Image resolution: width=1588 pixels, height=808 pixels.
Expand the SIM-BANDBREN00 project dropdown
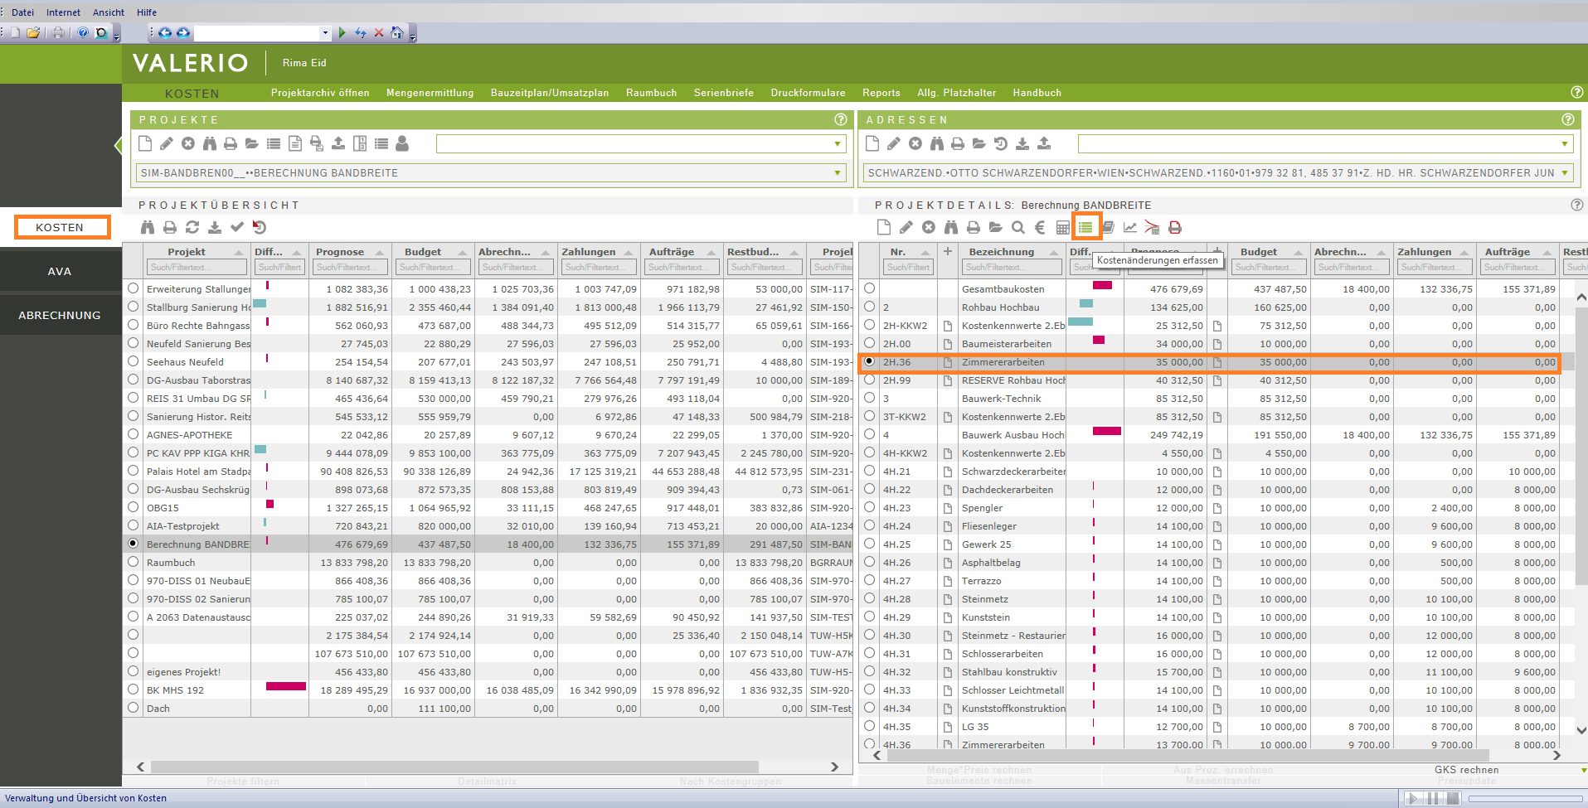(837, 173)
